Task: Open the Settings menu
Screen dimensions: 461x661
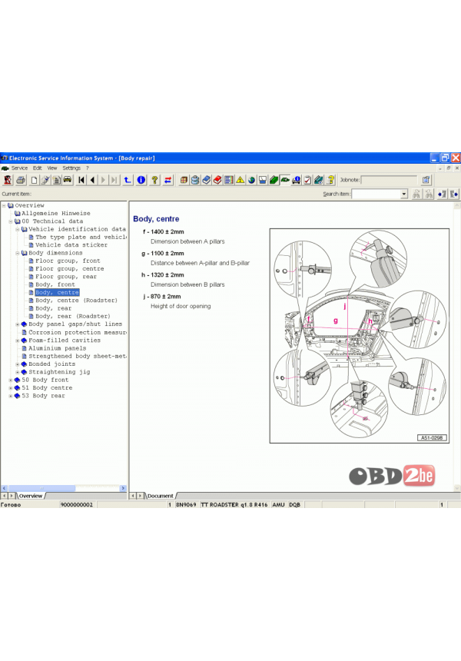Action: tap(71, 168)
